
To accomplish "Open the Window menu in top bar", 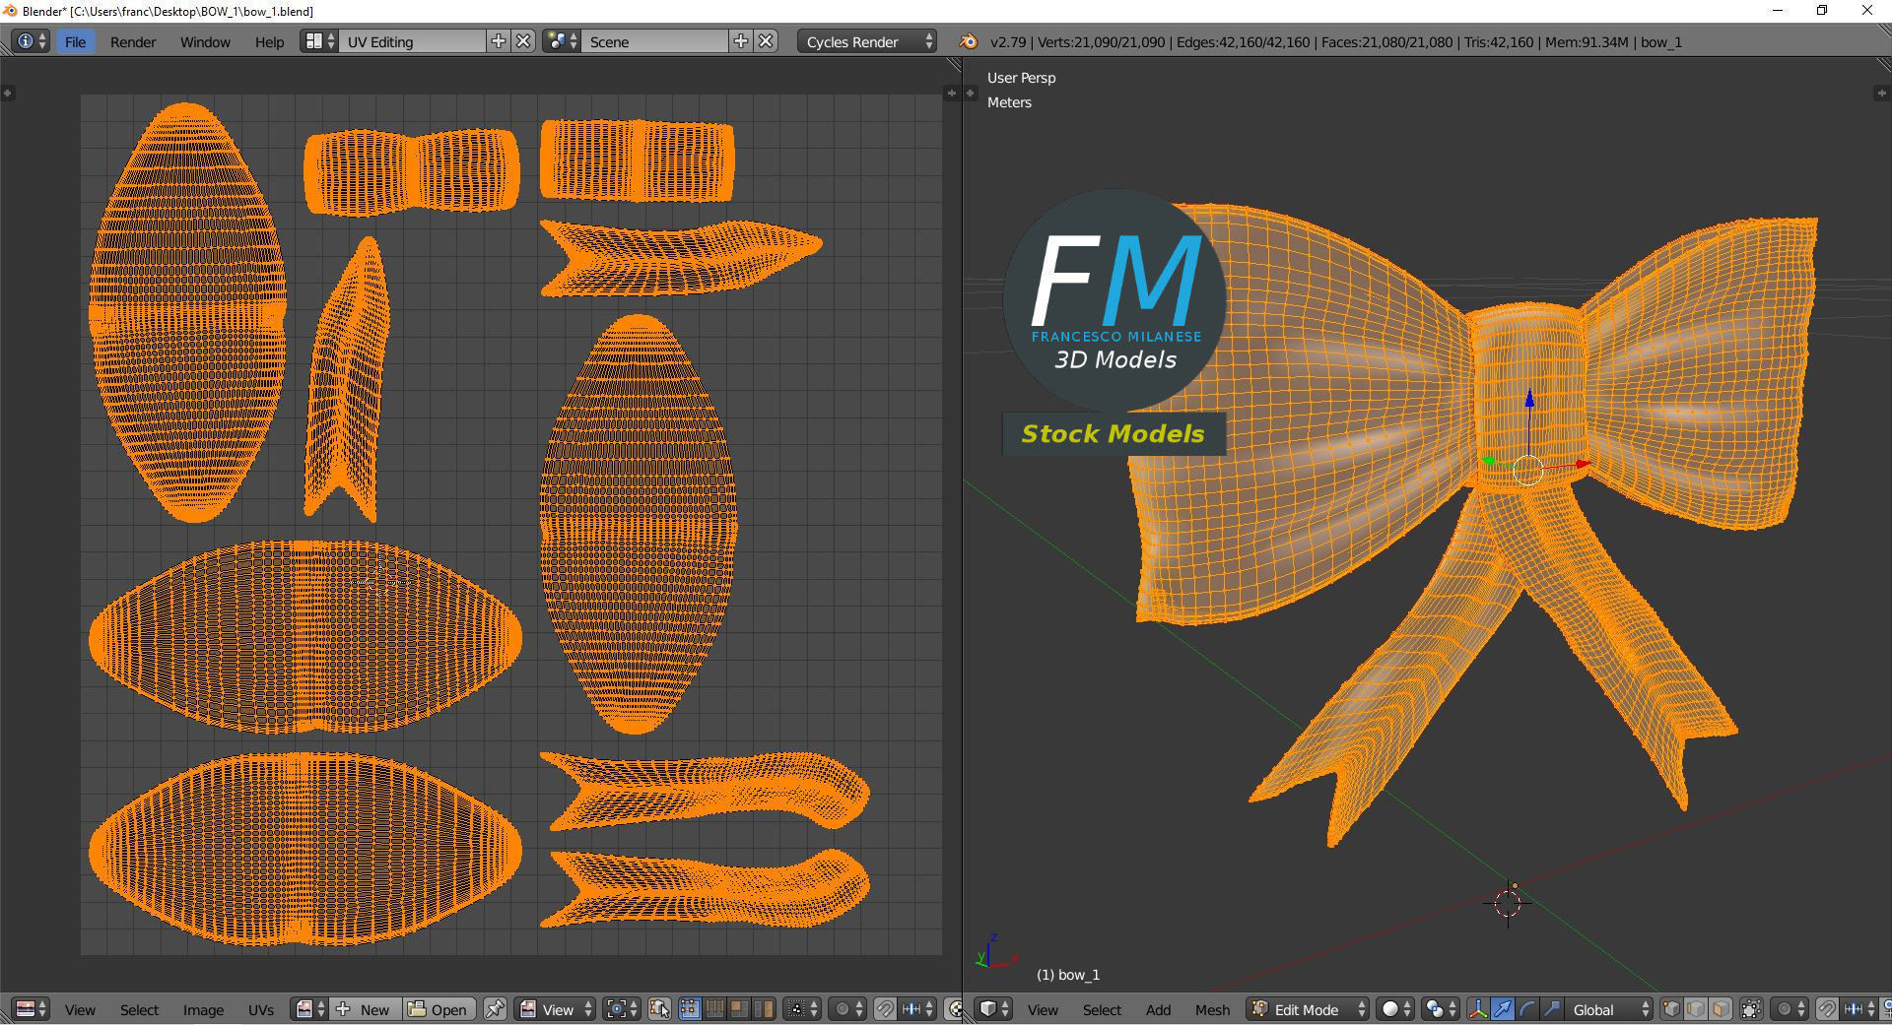I will click(205, 41).
